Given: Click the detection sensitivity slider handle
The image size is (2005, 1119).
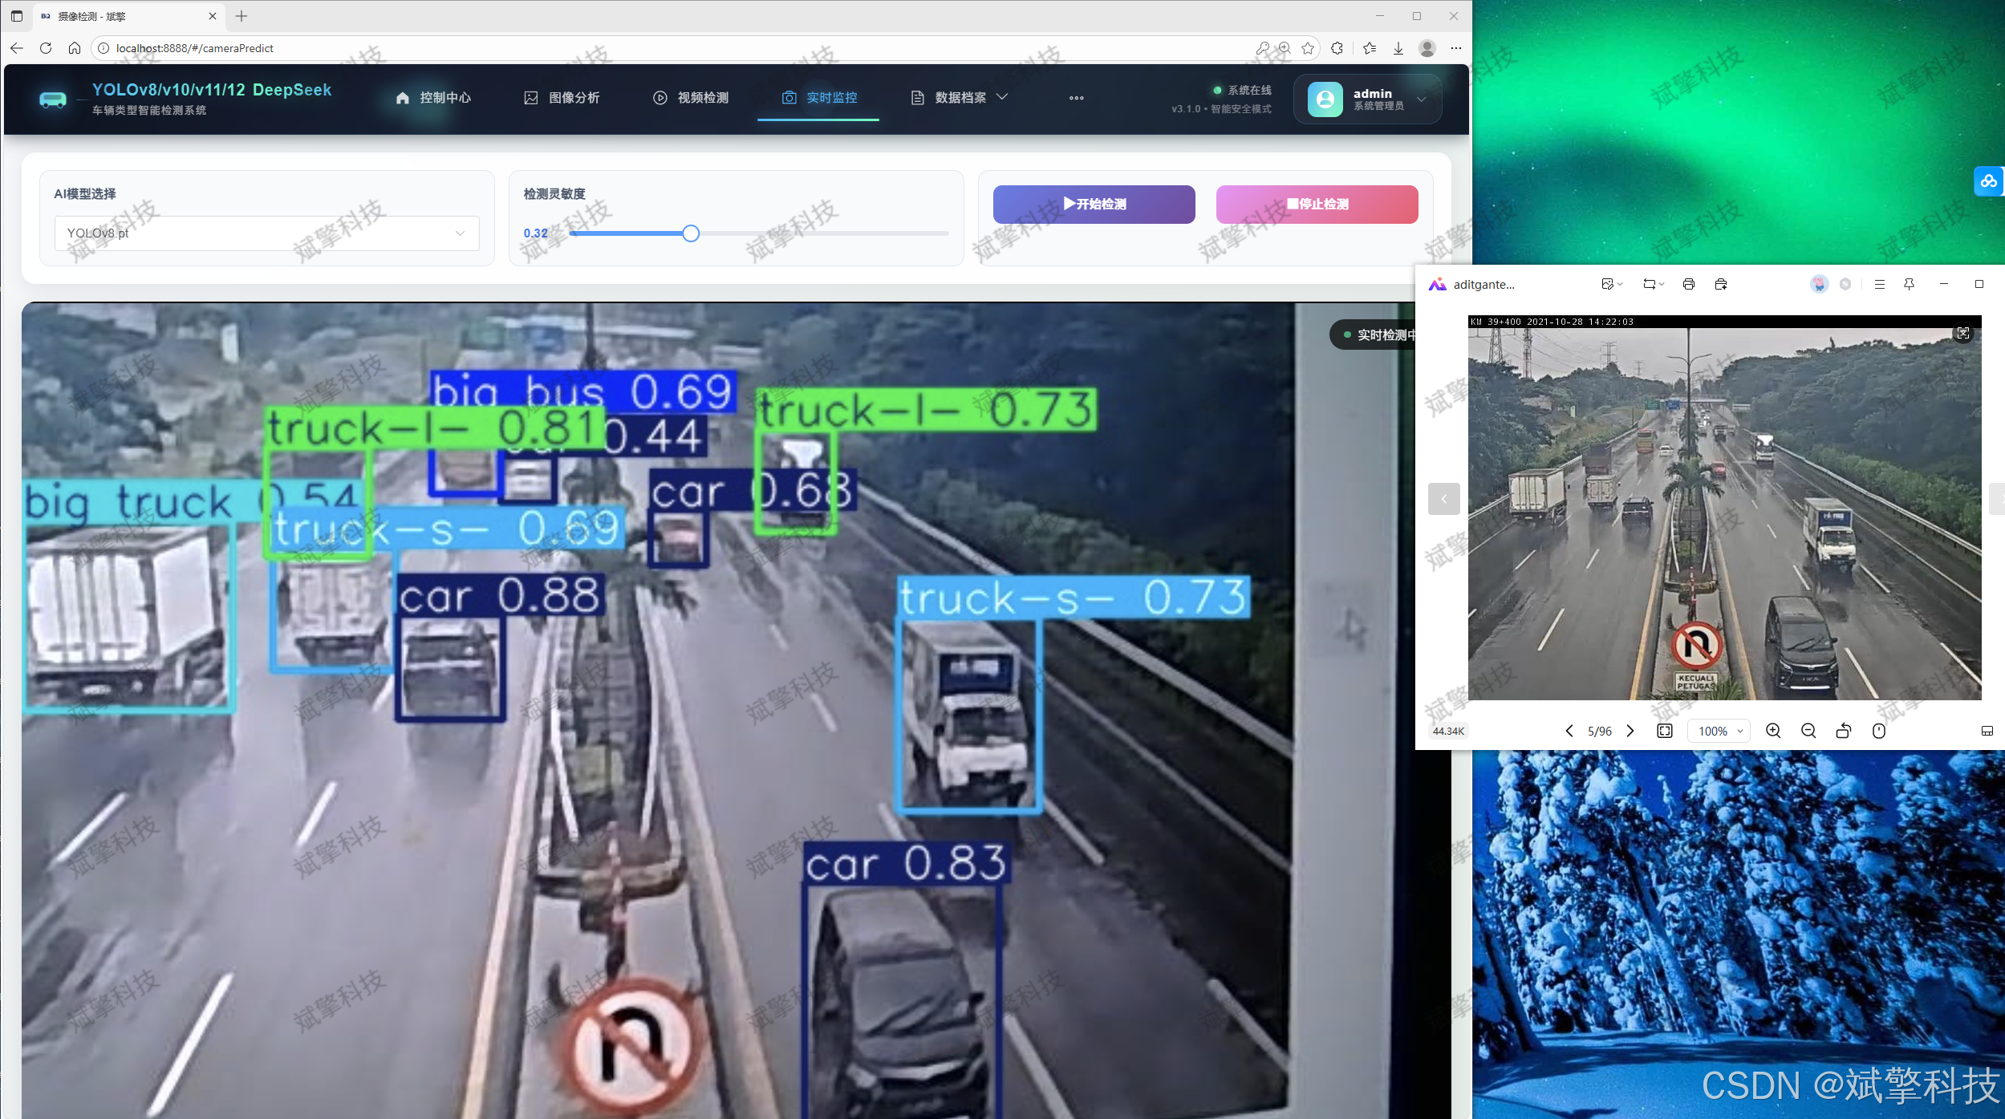Looking at the screenshot, I should 691,233.
